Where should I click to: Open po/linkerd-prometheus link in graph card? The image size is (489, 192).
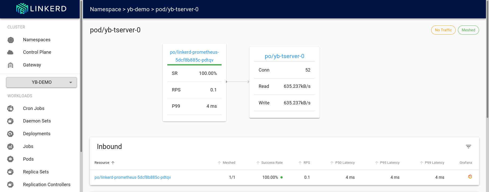point(194,56)
